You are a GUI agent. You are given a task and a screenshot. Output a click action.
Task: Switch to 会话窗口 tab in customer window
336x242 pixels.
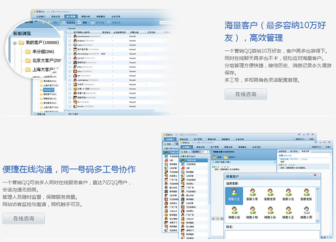coord(41,16)
